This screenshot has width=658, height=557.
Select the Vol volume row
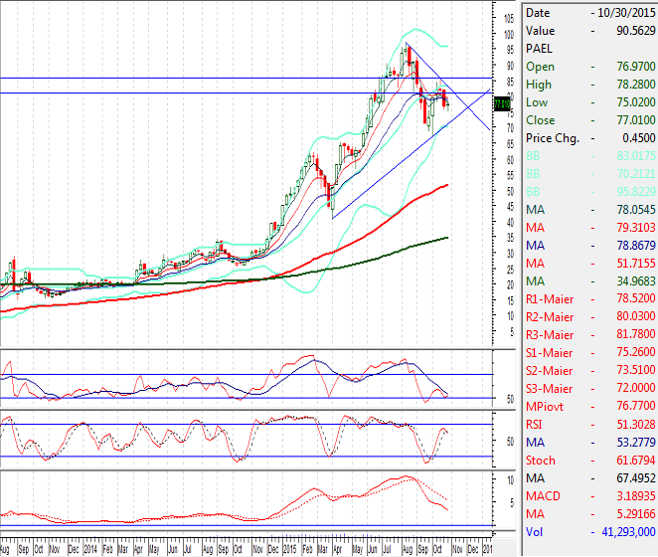pos(588,531)
